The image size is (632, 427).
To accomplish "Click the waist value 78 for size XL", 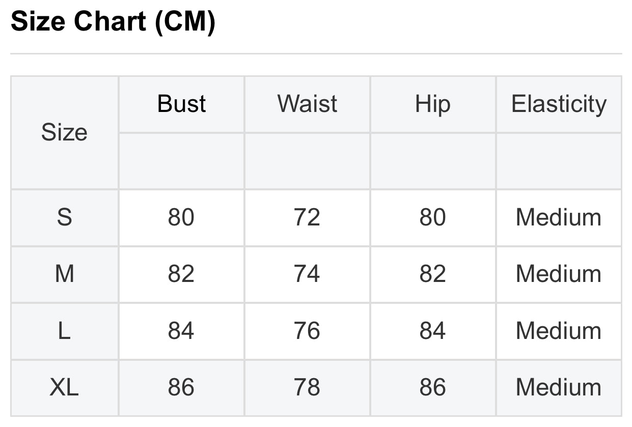I will [307, 388].
